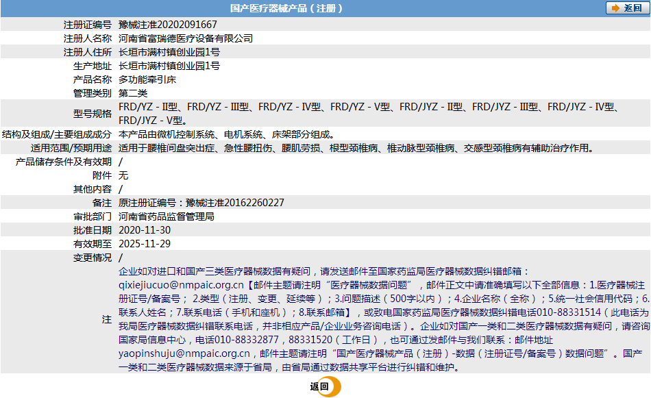Click the arrow icon on the header 返回 button

tap(614, 8)
